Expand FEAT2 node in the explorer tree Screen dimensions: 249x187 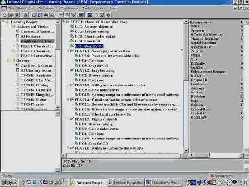pyautogui.click(x=13, y=51)
